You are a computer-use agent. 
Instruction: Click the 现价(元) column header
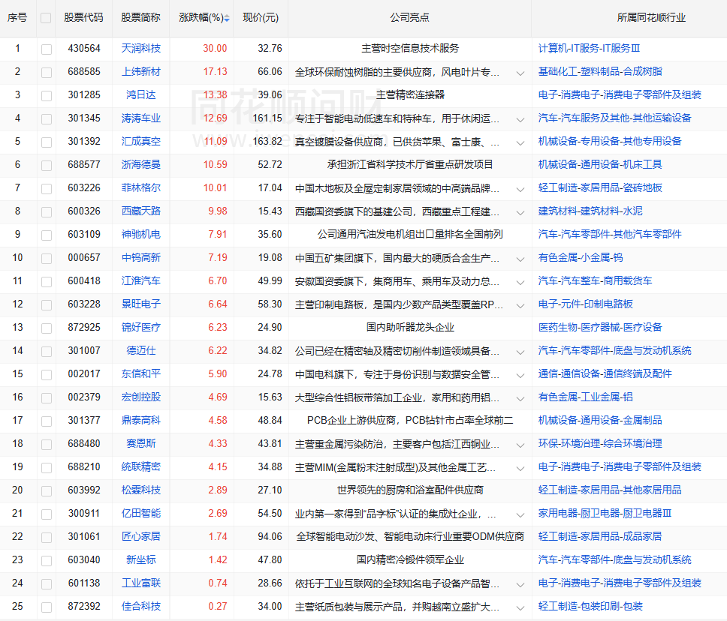tap(261, 17)
